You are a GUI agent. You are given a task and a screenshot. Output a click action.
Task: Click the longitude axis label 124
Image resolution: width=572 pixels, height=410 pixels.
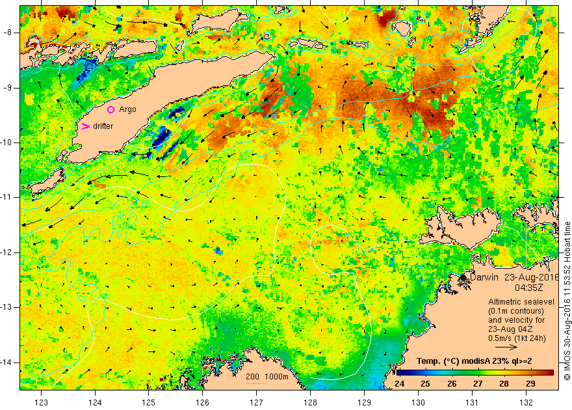[x=95, y=402]
